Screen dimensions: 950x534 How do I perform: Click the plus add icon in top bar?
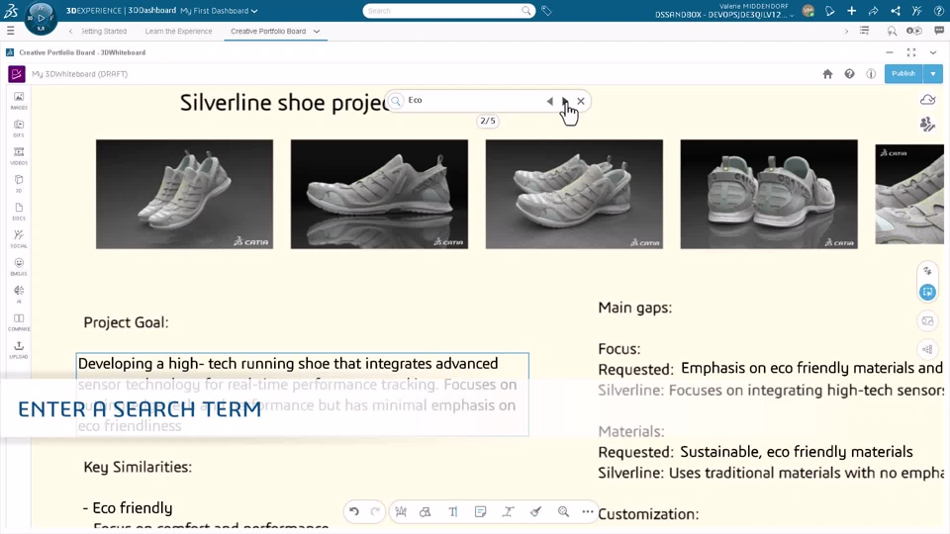point(851,11)
